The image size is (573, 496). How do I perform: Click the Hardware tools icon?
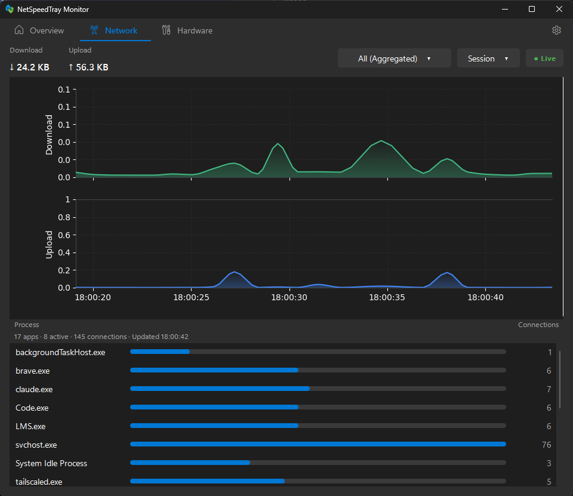click(167, 30)
